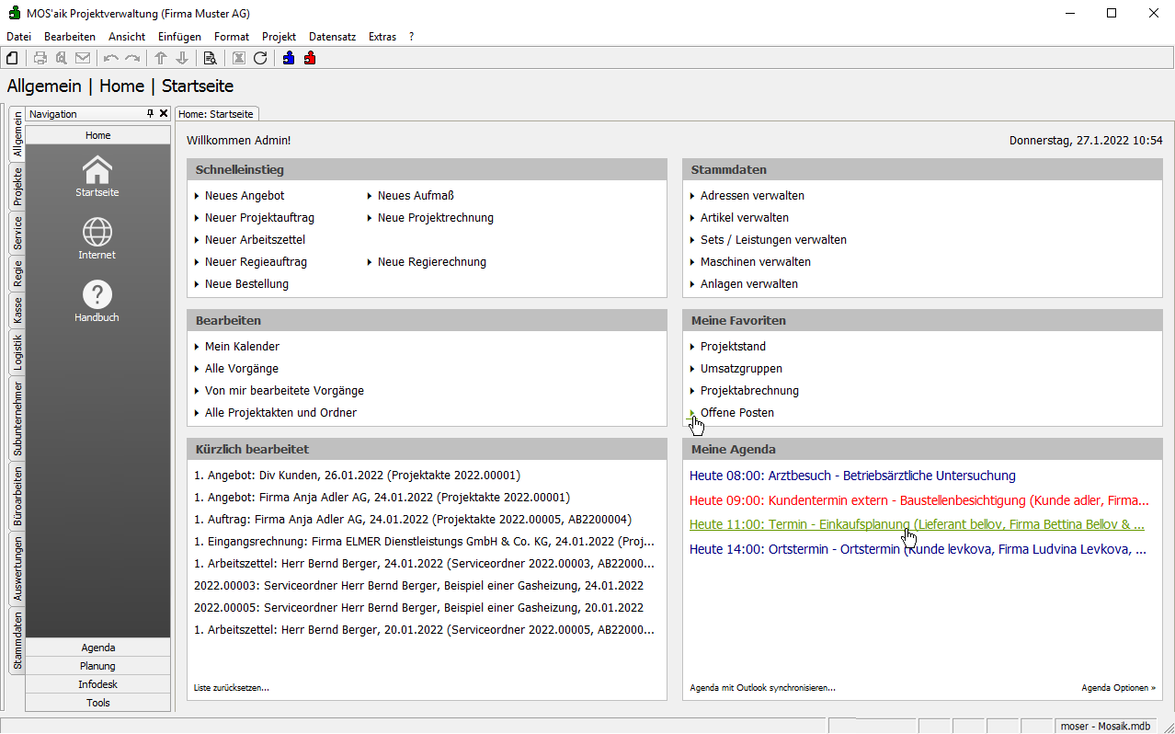Click Agenda mit Outlook synchronisieren
Image resolution: width=1175 pixels, height=734 pixels.
(x=762, y=688)
